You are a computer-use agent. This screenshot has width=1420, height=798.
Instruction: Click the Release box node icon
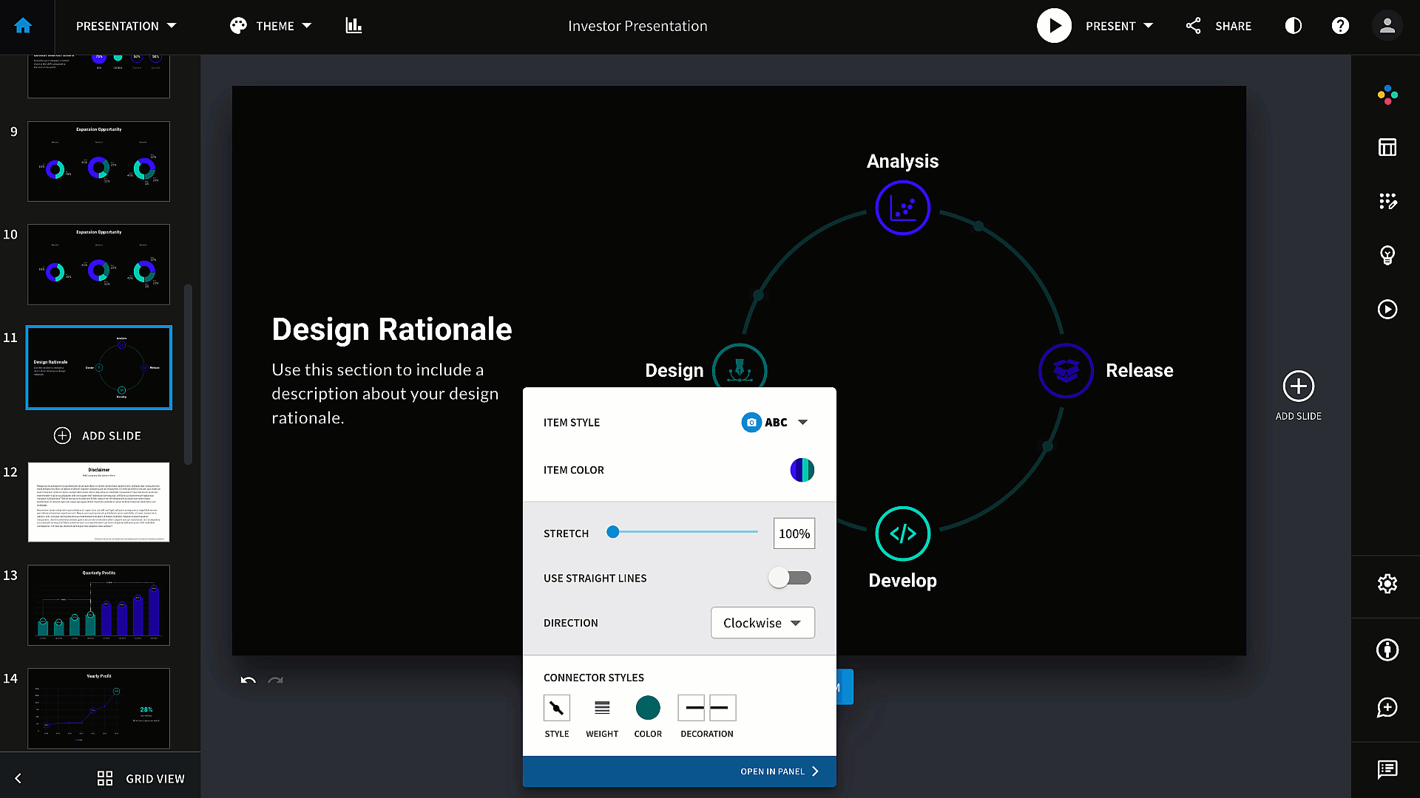pos(1066,371)
